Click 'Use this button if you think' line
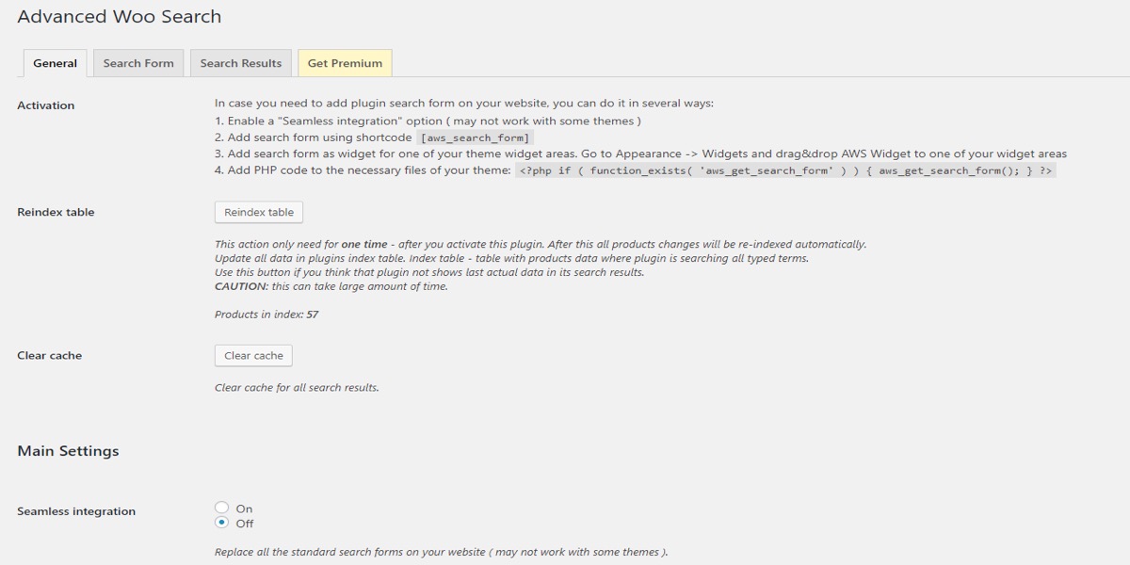The width and height of the screenshot is (1130, 565). [429, 272]
